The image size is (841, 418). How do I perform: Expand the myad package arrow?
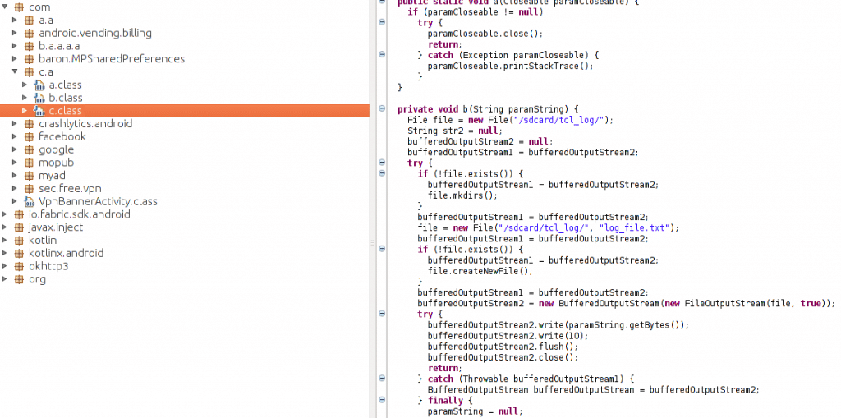15,176
